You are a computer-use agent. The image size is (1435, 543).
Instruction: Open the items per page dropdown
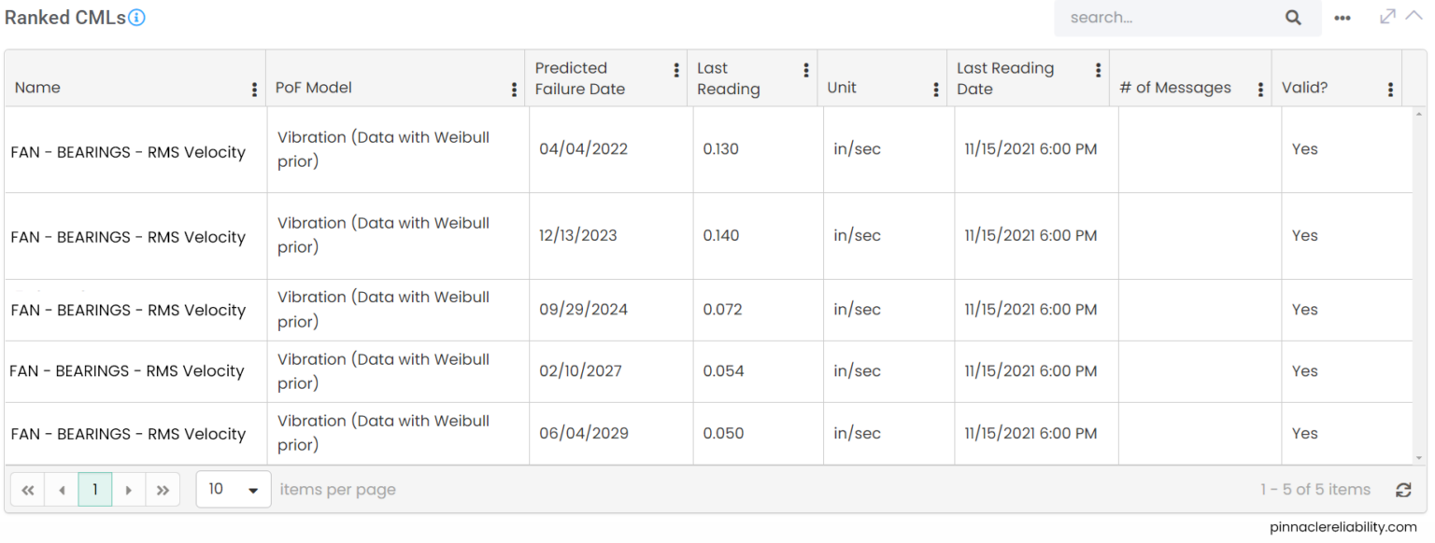tap(233, 490)
